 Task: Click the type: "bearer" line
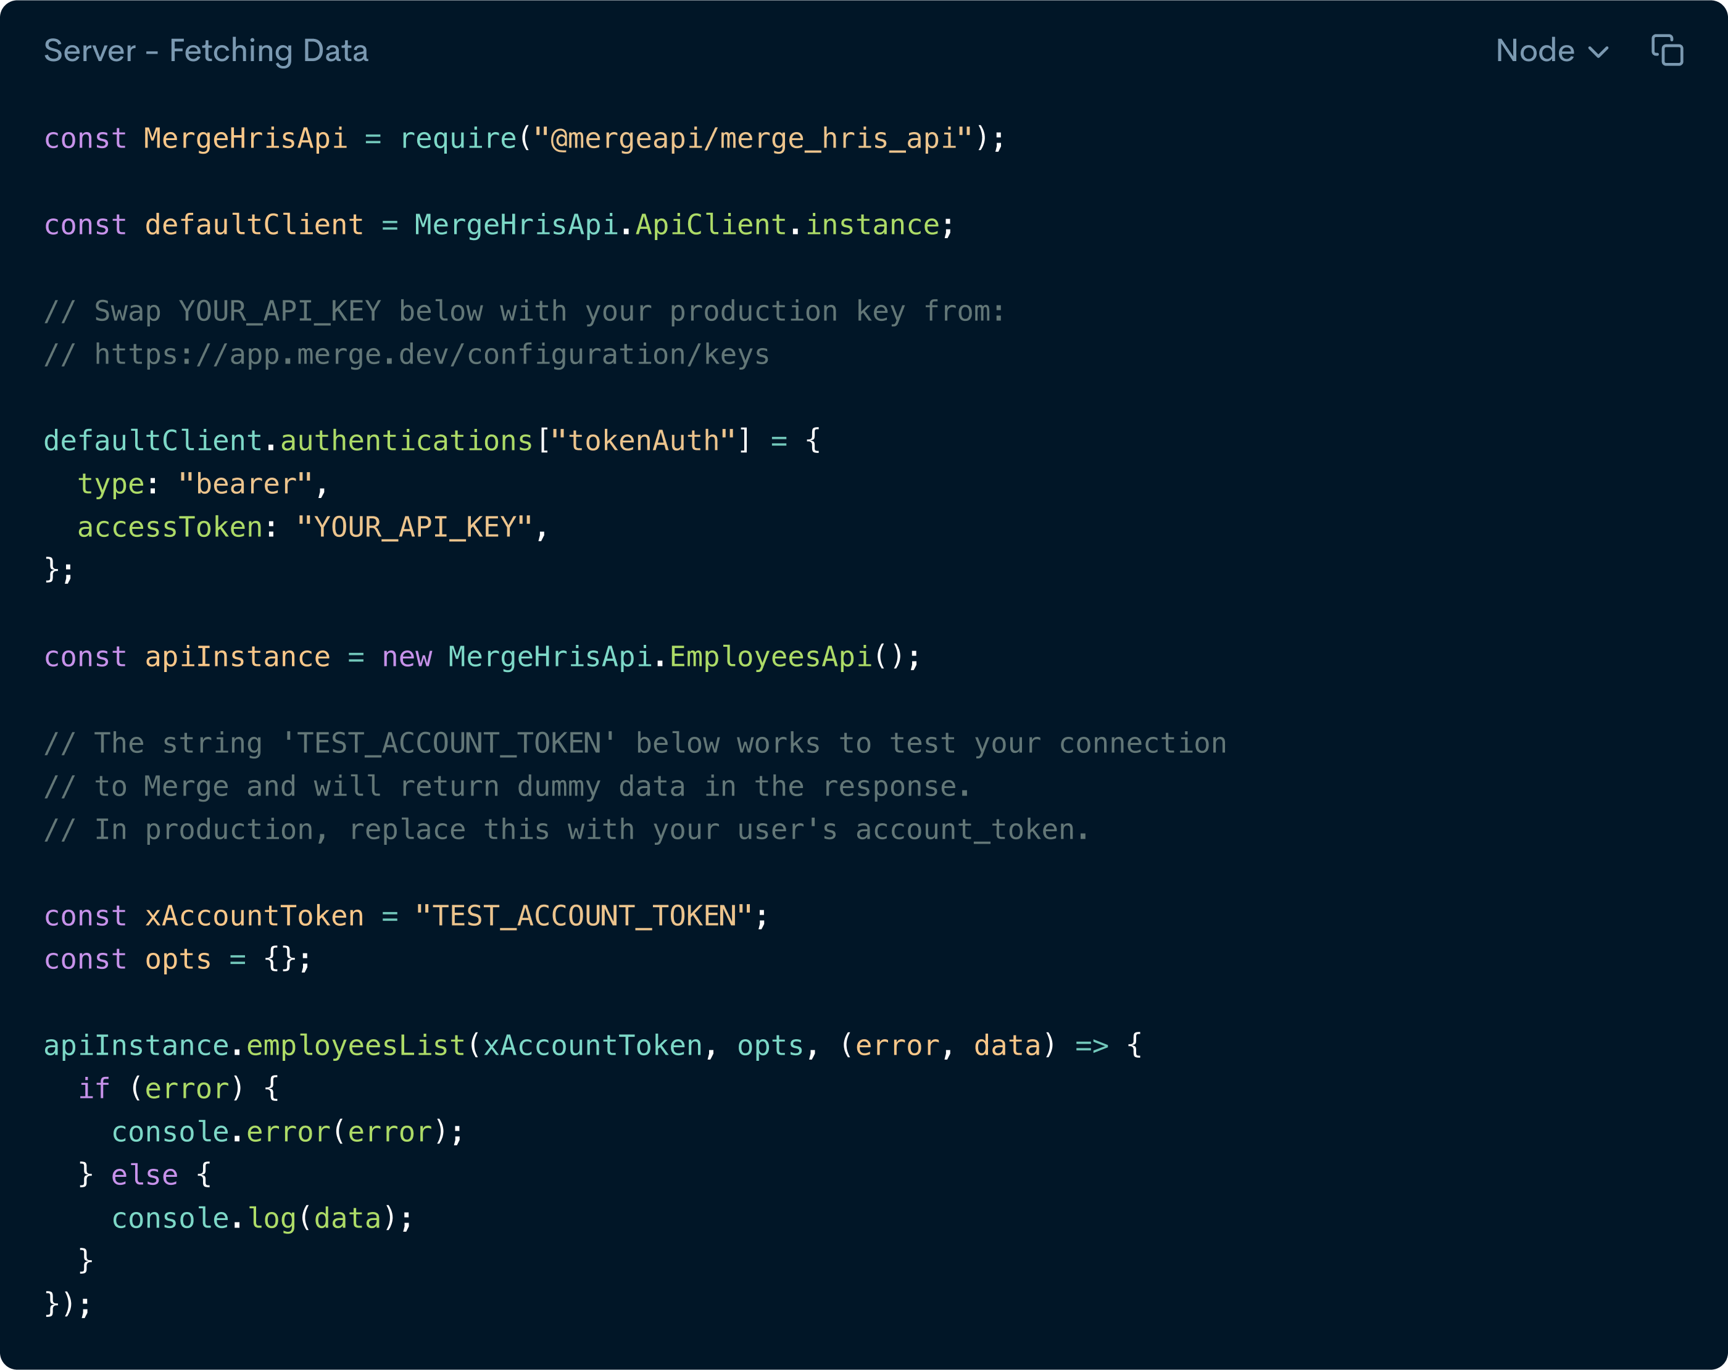203,484
